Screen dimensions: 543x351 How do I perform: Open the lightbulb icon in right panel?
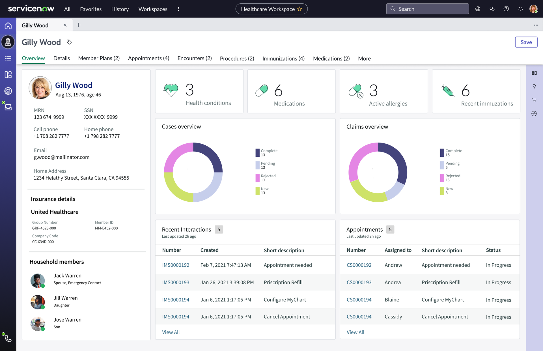pos(534,87)
